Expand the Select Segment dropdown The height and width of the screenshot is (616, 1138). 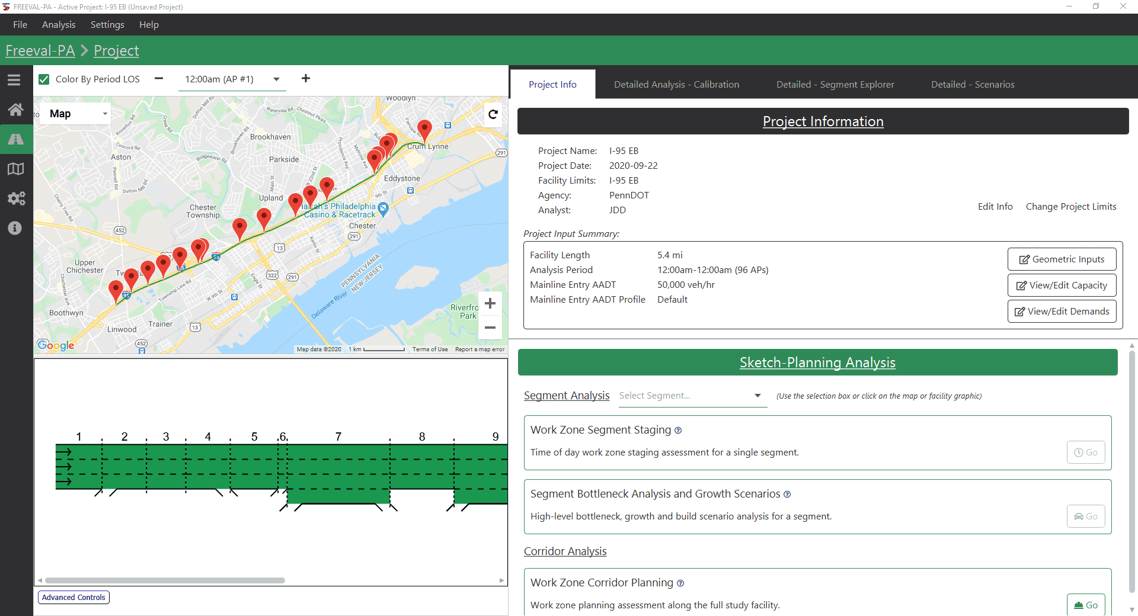pyautogui.click(x=692, y=396)
